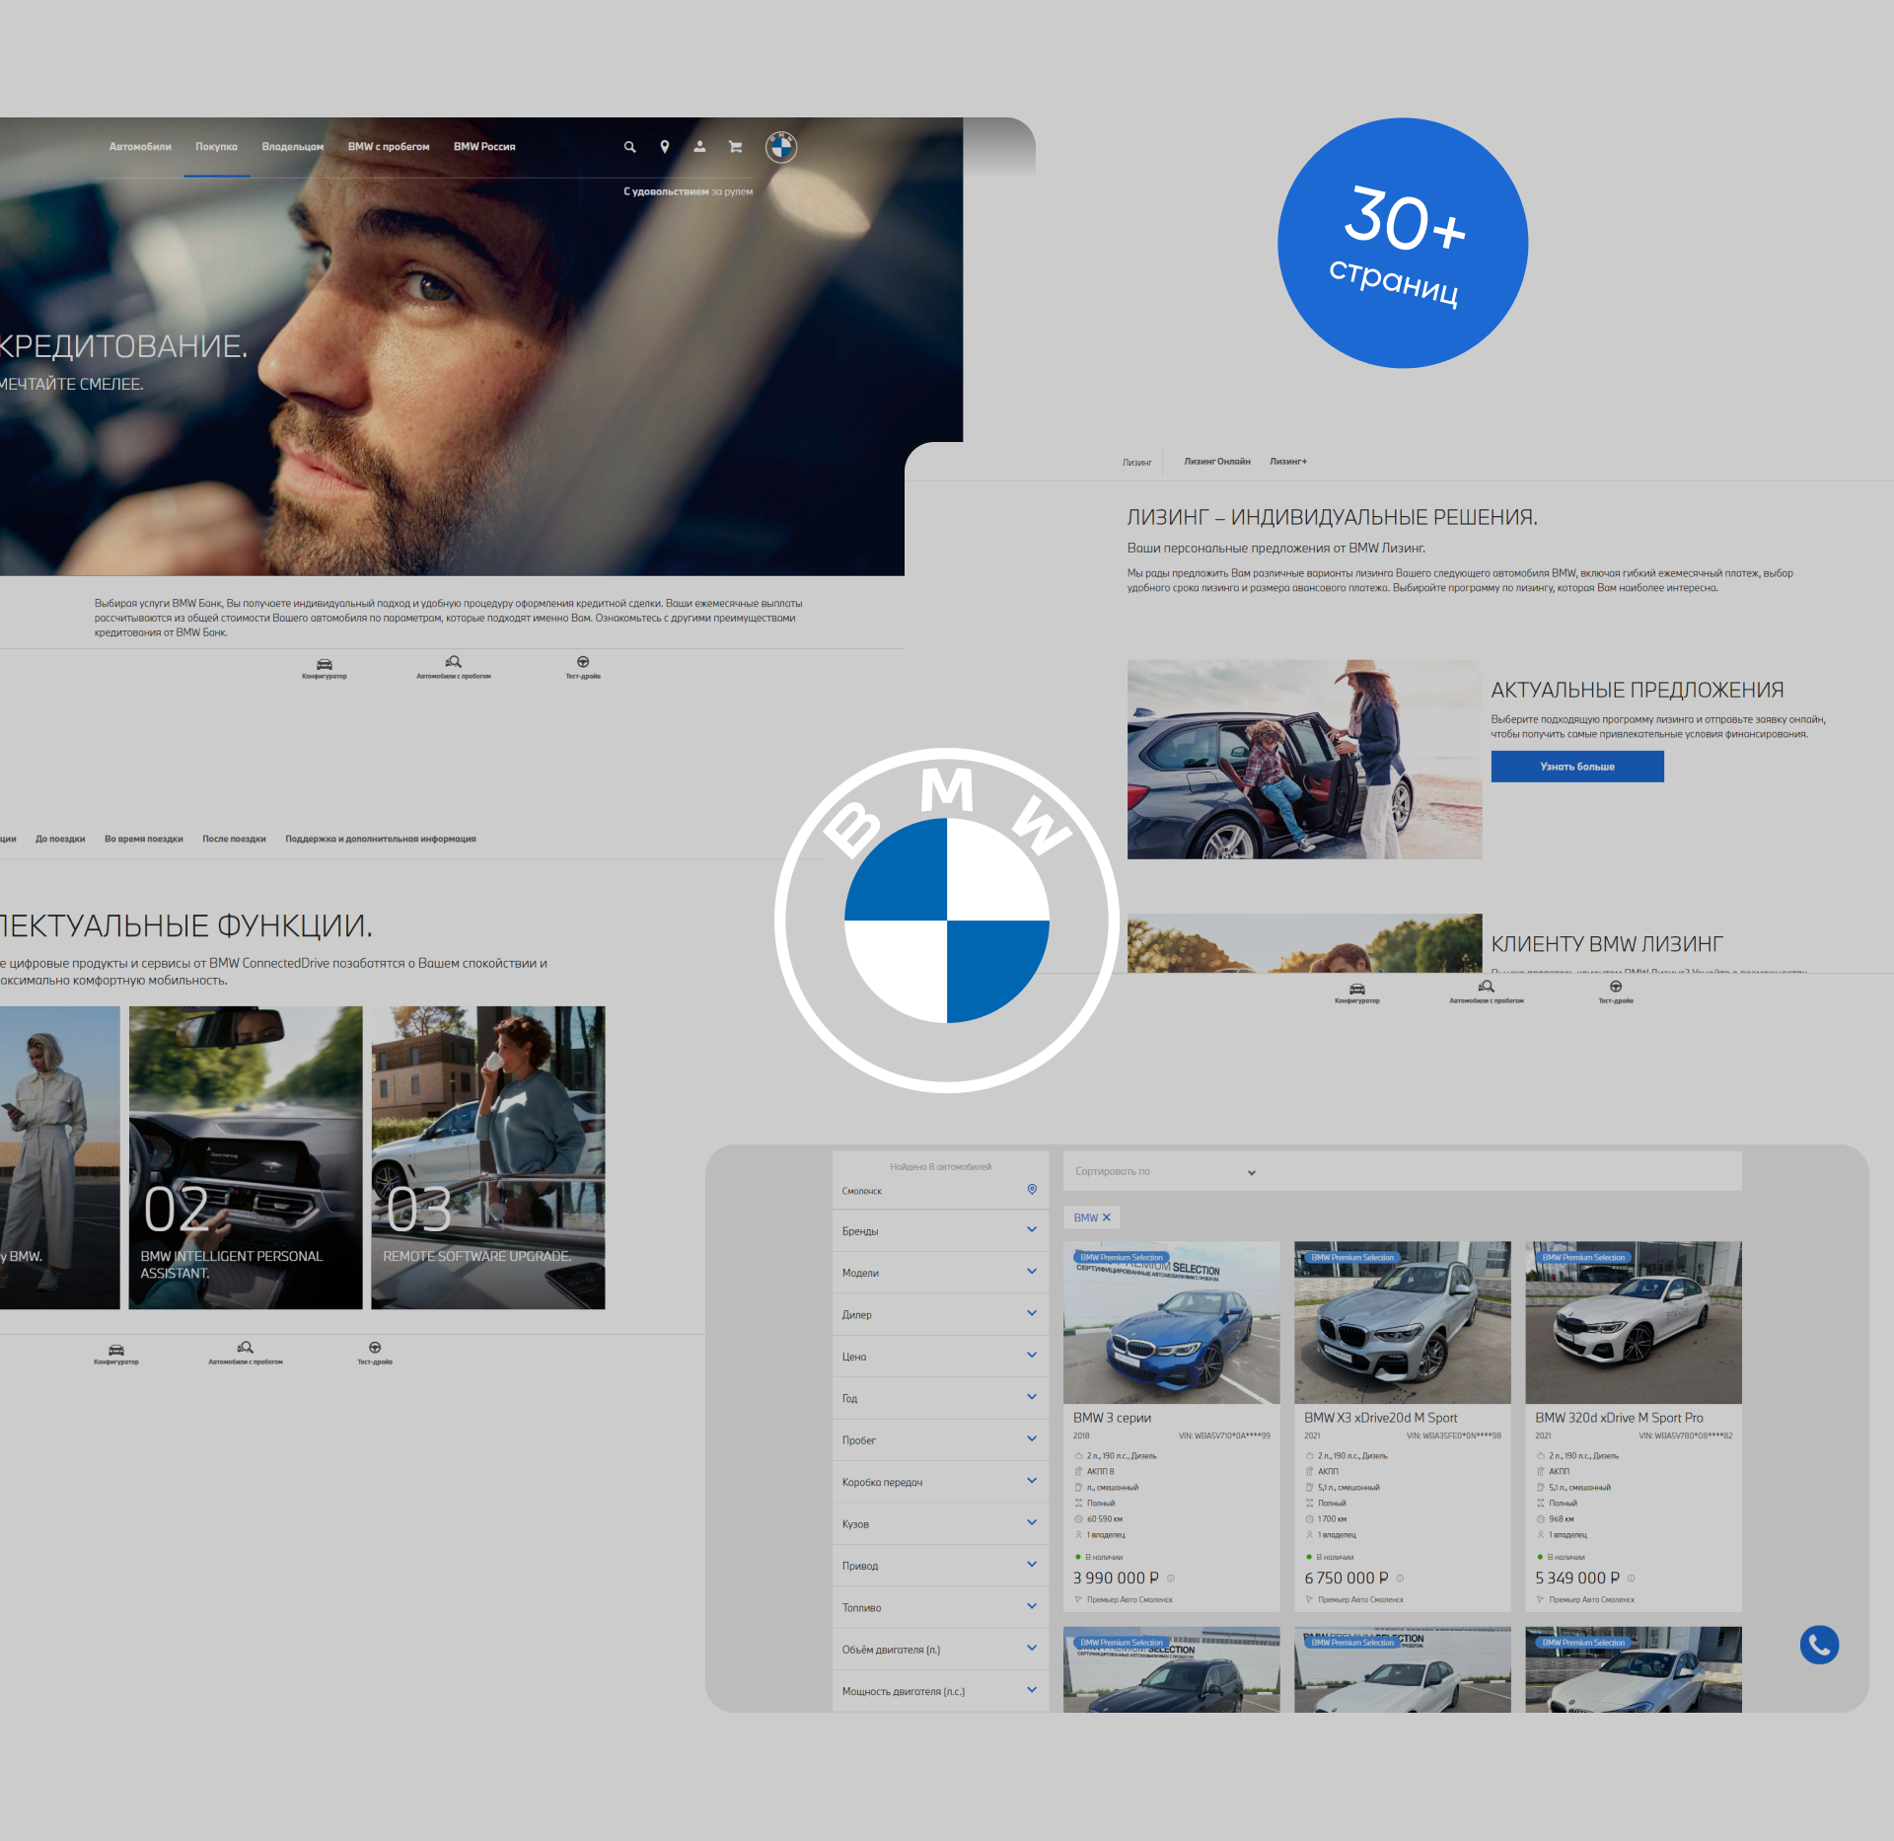Expand the Цена filter
The width and height of the screenshot is (1894, 1841).
coord(940,1356)
